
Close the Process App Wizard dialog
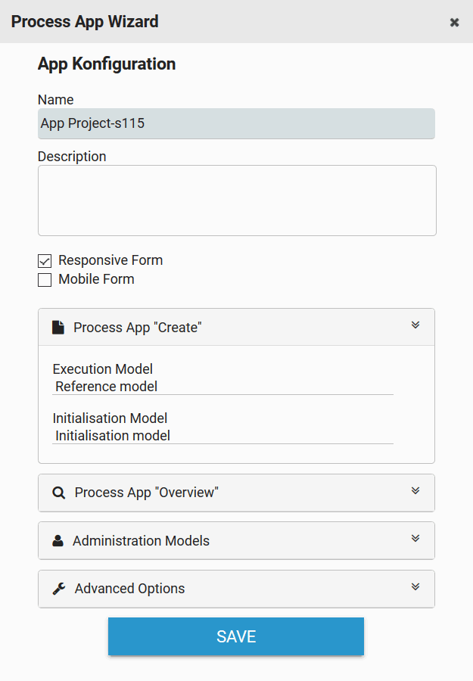[x=454, y=23]
